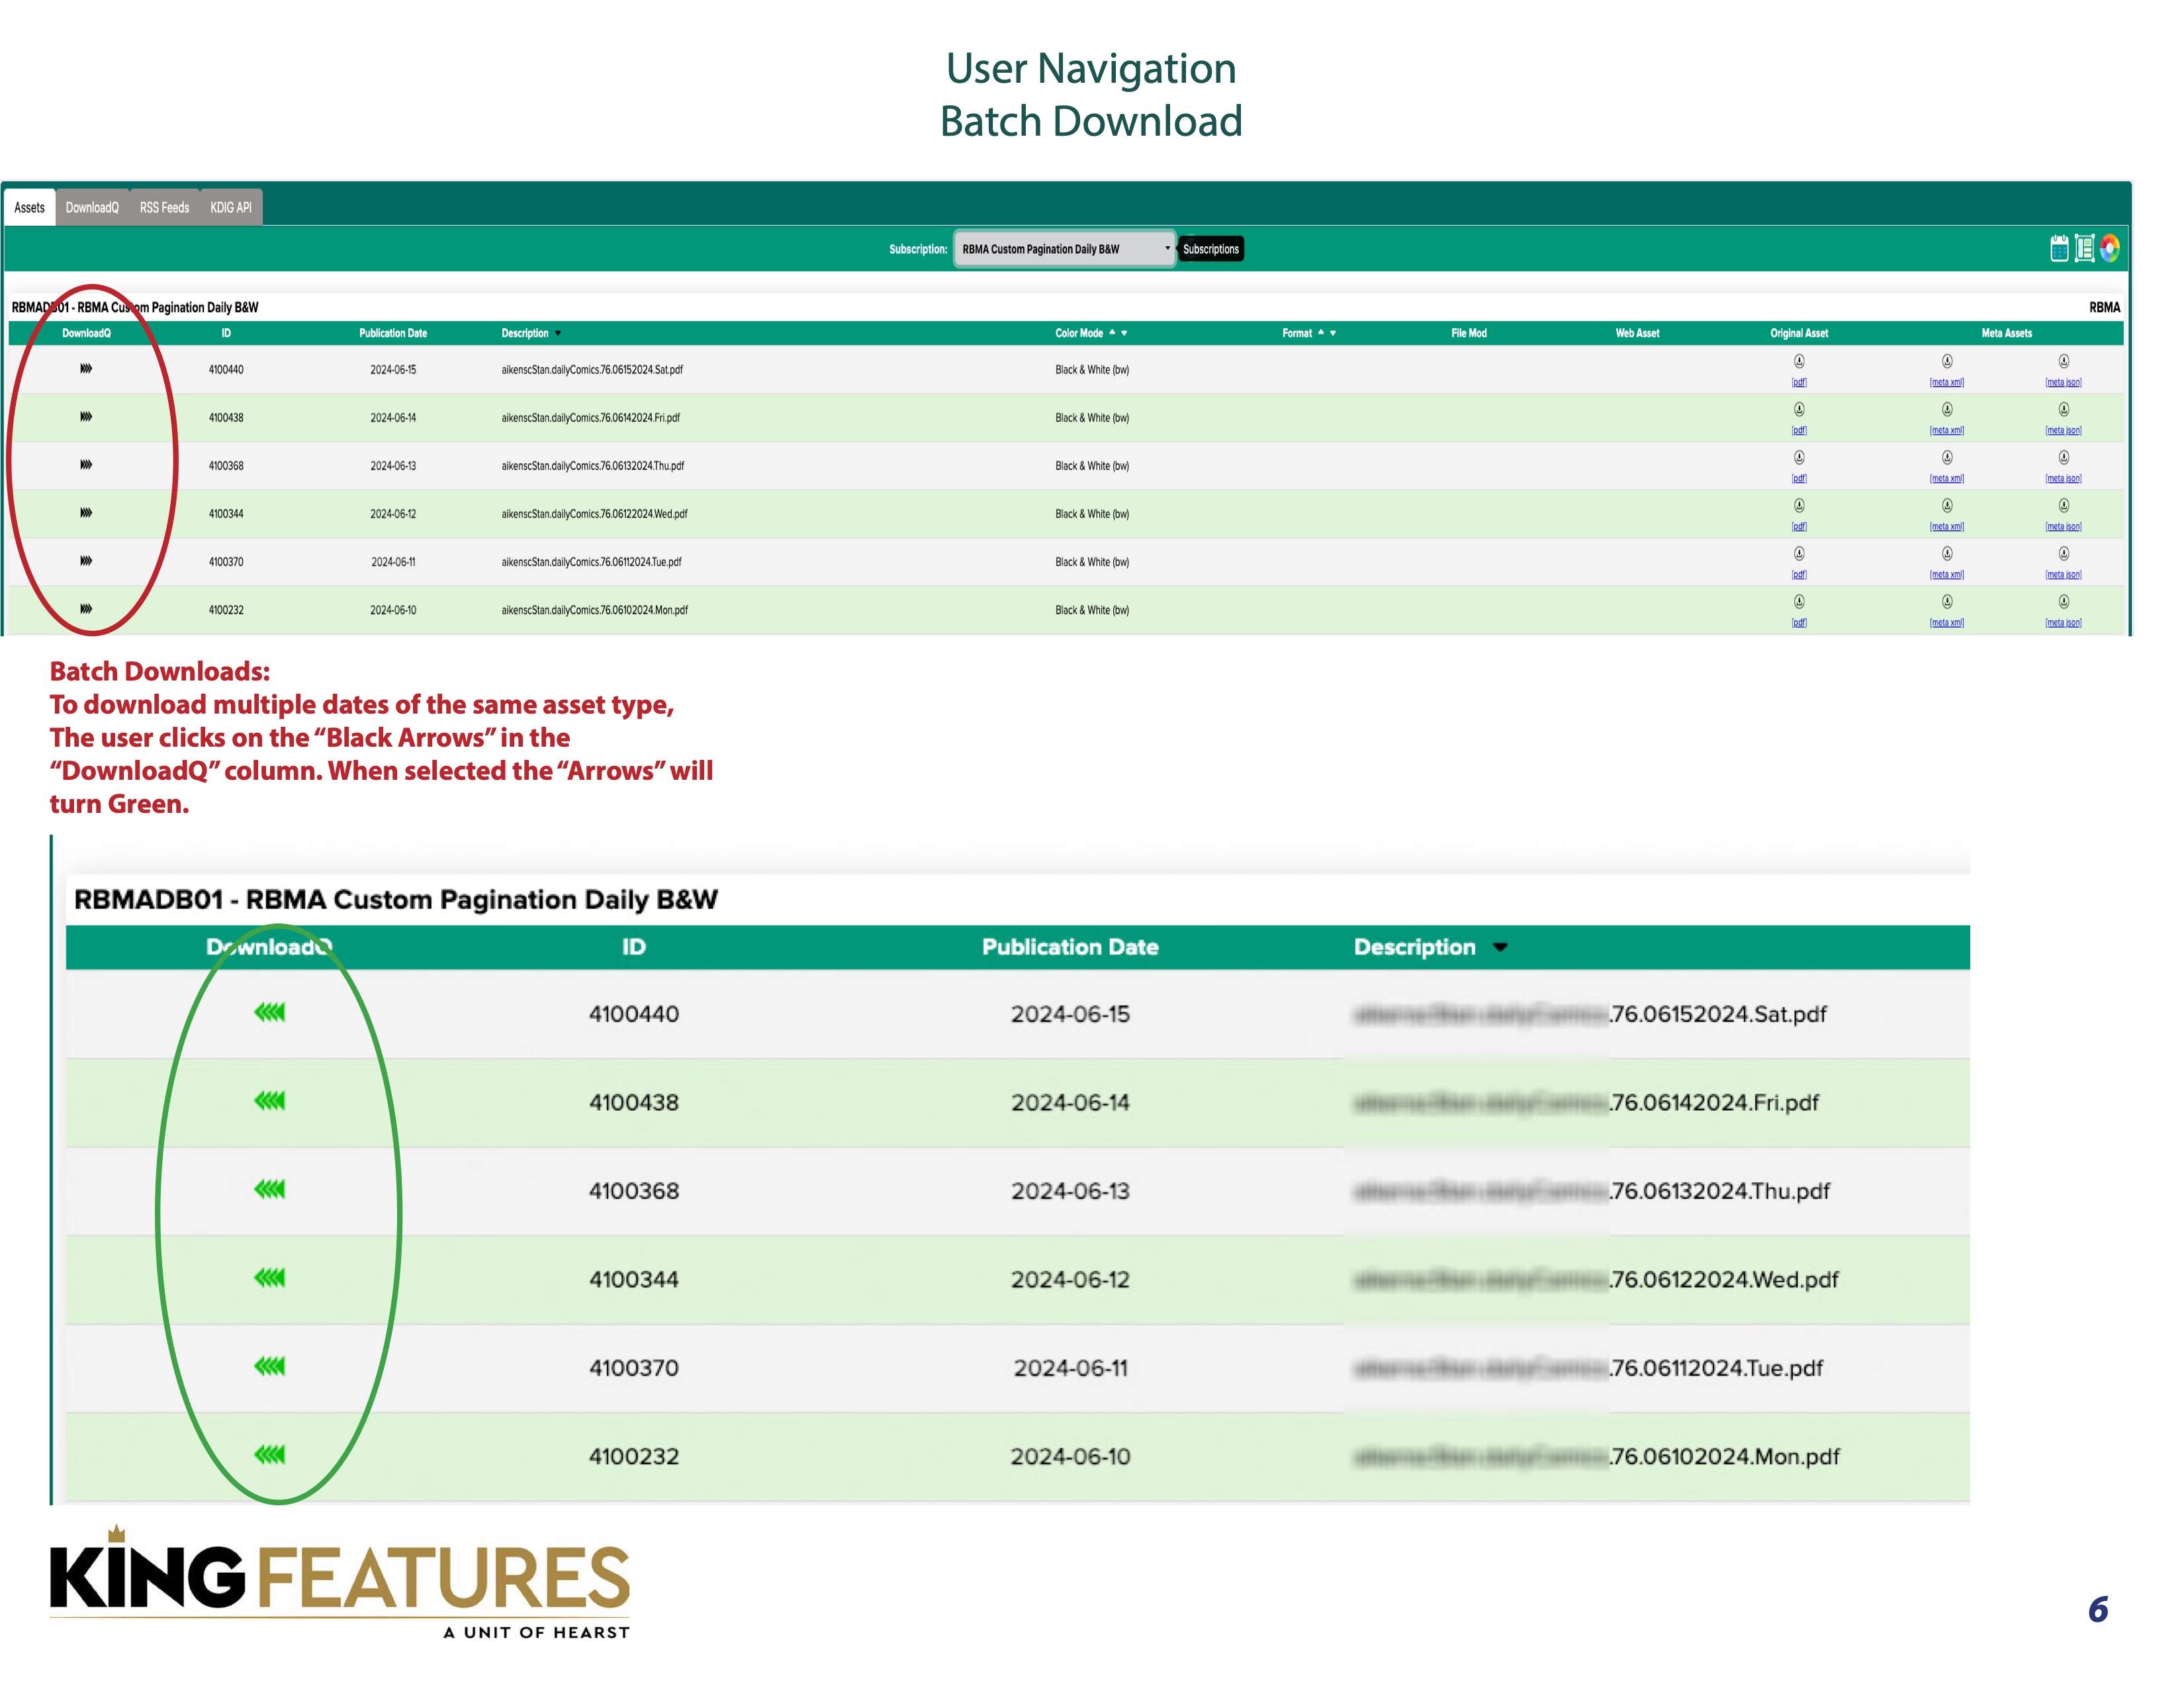This screenshot has width=2184, height=1688.
Task: Click the Description column sort arrow
Action: 558,333
